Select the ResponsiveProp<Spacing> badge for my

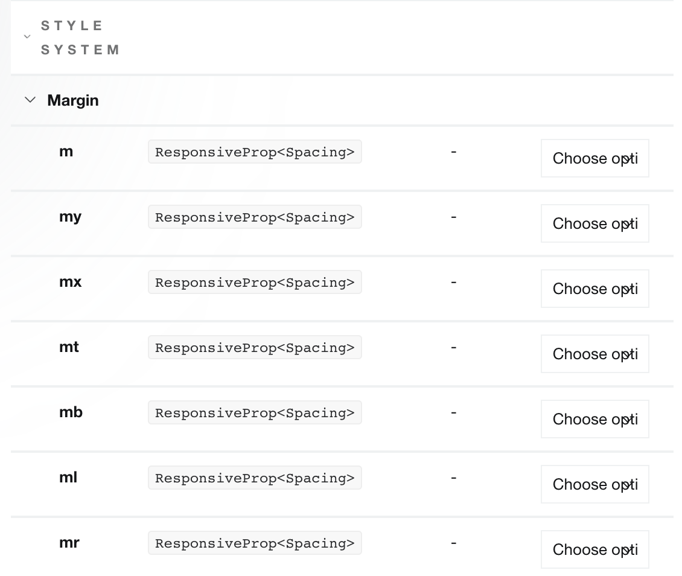(255, 217)
